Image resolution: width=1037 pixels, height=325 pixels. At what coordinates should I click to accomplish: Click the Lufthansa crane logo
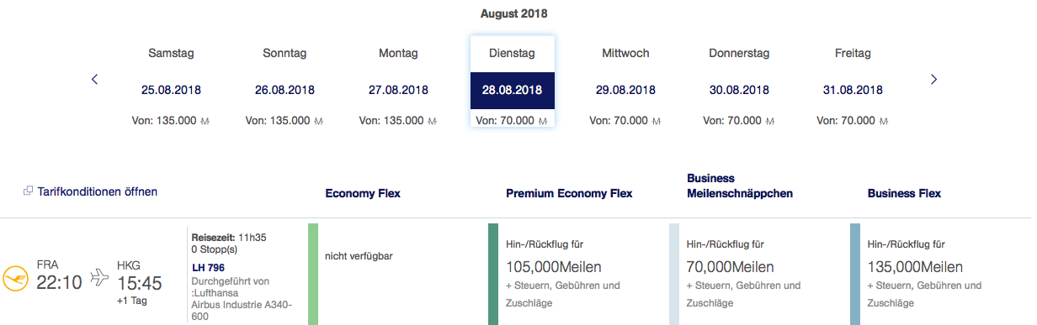[14, 277]
